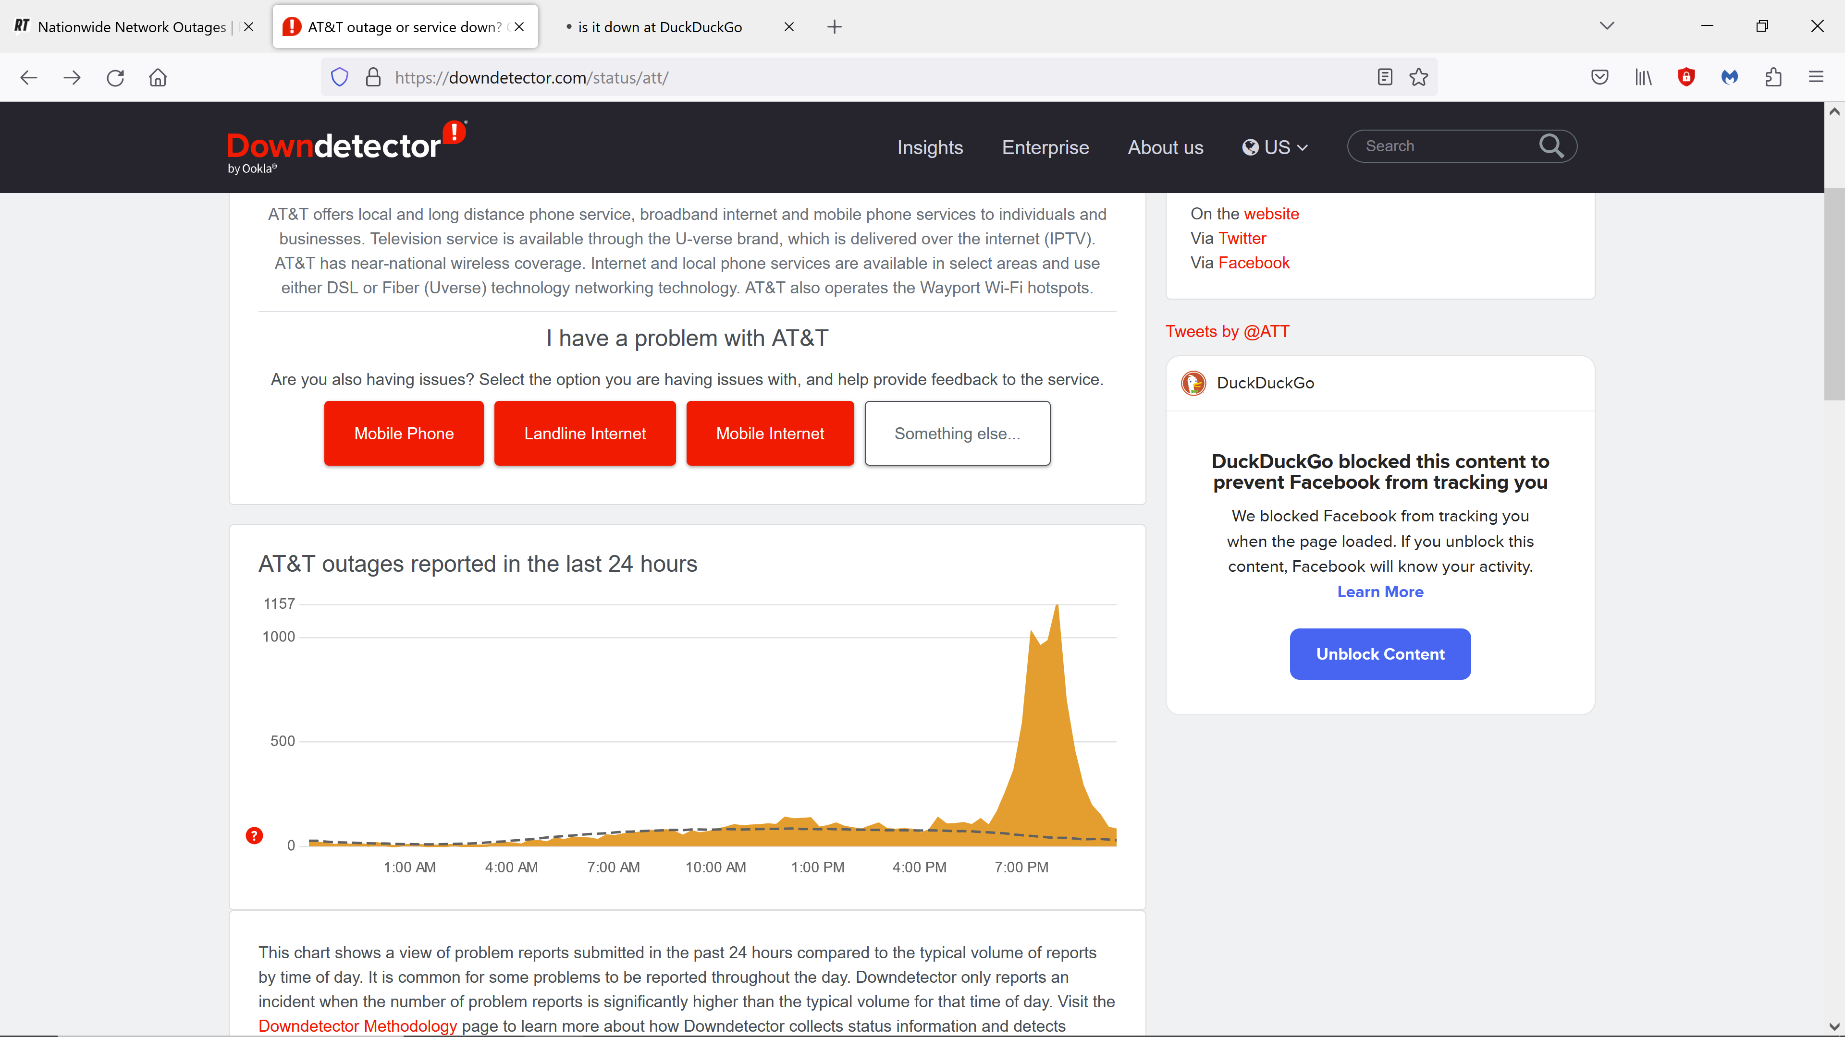This screenshot has height=1037, width=1845.
Task: Click the page vertical scrollbar thumb
Action: click(x=1833, y=293)
